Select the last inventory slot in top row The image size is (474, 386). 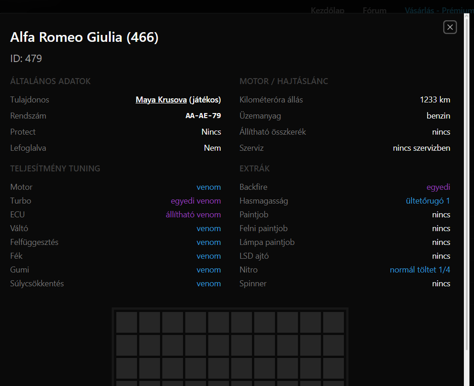(x=333, y=322)
